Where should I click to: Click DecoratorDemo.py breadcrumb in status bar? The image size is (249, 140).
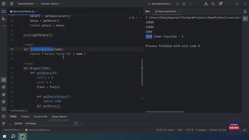tap(37, 130)
